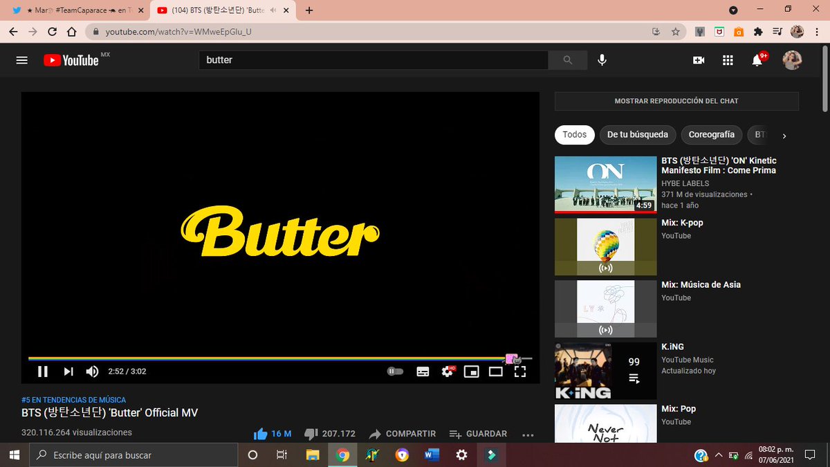This screenshot has width=830, height=467.
Task: Click the #5 EN TENDENCIAS DE MÚSICA link
Action: [73, 400]
